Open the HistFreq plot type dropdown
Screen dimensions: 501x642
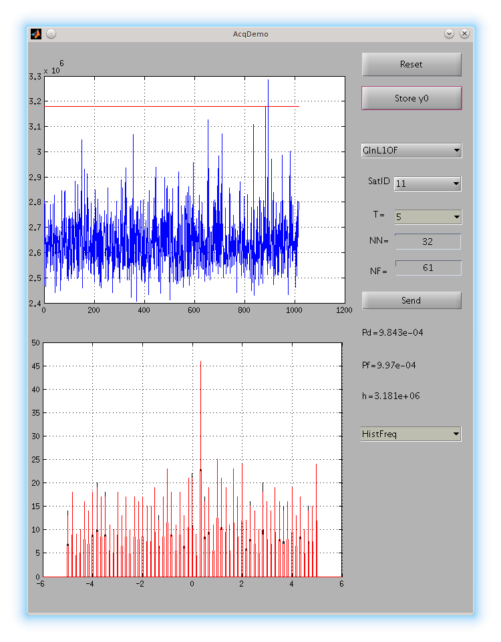click(411, 434)
